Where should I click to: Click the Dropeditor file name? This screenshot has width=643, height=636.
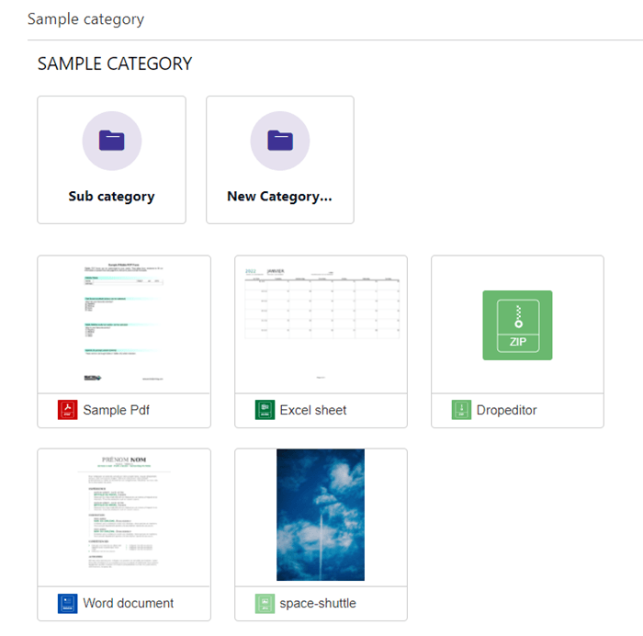click(x=507, y=410)
